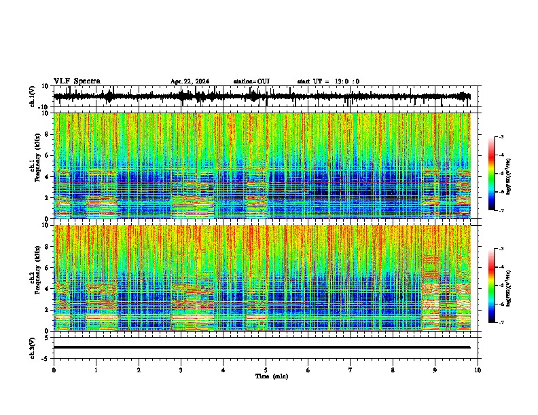This screenshot has height=415, width=538.
Task: Click the ch.1 waveform trace panel
Action: click(x=266, y=96)
